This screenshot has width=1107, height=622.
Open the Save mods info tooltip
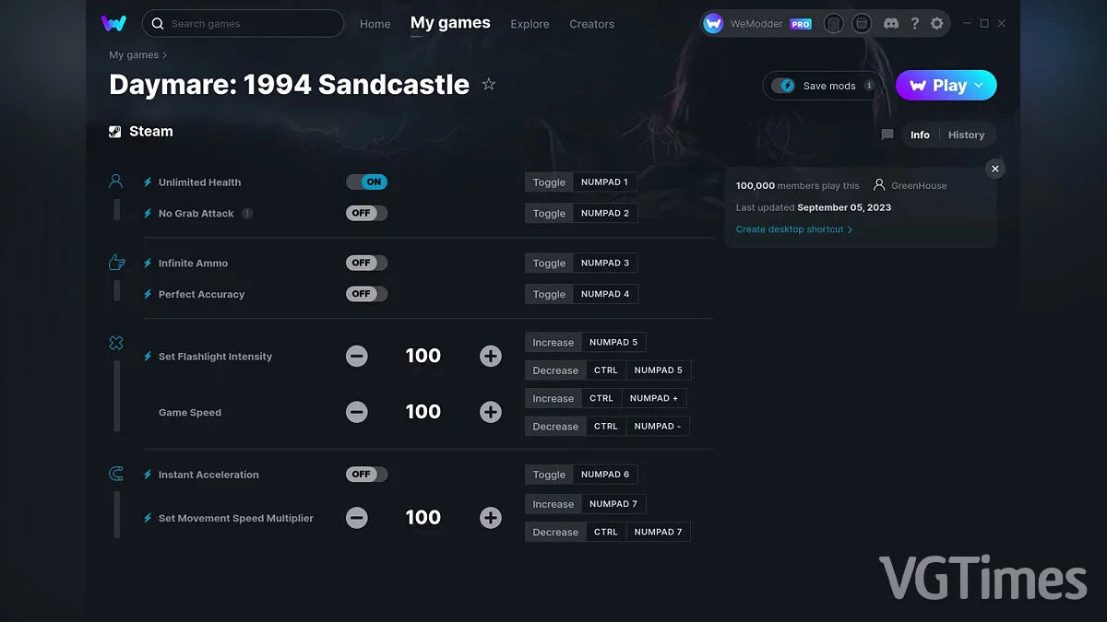click(x=868, y=85)
